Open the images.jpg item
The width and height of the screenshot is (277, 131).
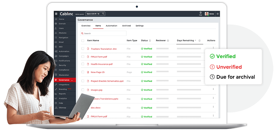[96, 90]
